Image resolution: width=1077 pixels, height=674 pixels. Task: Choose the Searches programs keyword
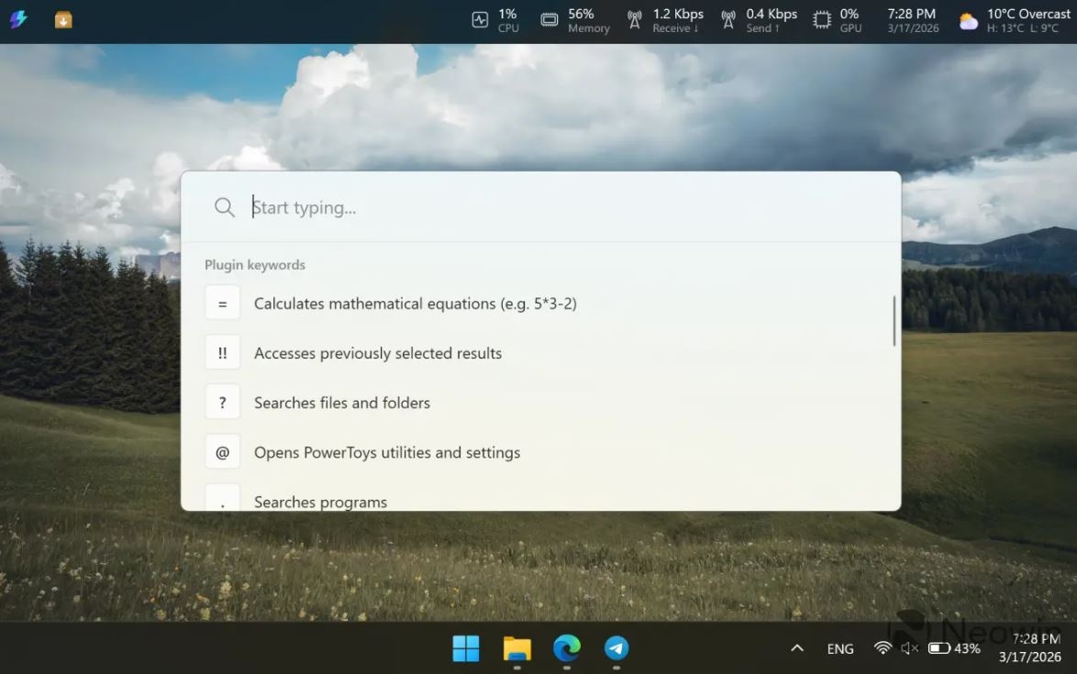[x=320, y=501]
